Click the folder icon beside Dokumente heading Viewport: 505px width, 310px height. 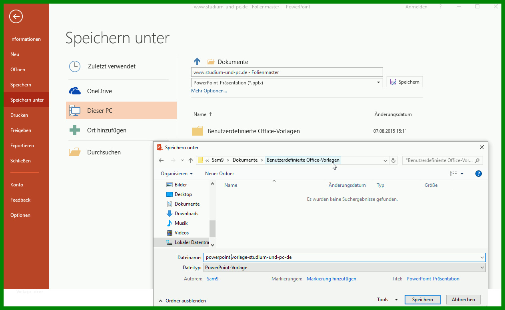[x=211, y=62]
